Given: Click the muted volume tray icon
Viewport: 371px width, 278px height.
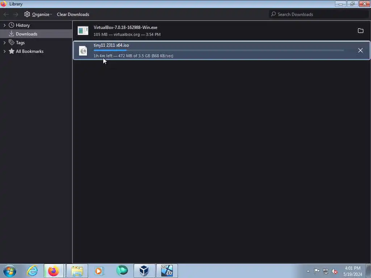Looking at the screenshot, I should (x=334, y=271).
